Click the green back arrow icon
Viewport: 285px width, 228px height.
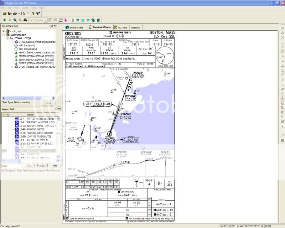pos(5,20)
